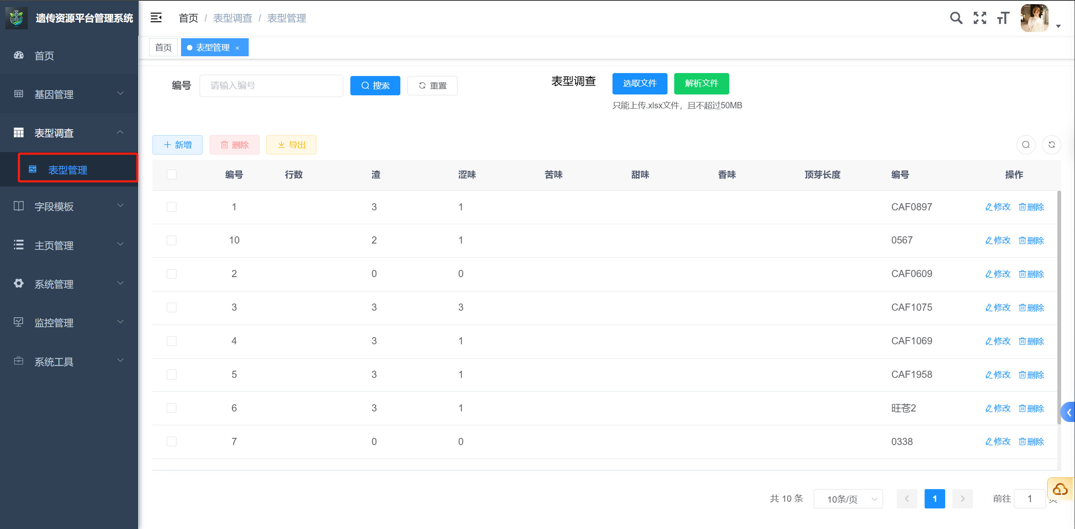Toggle fullscreen mode icon
This screenshot has height=529, width=1075.
point(980,18)
